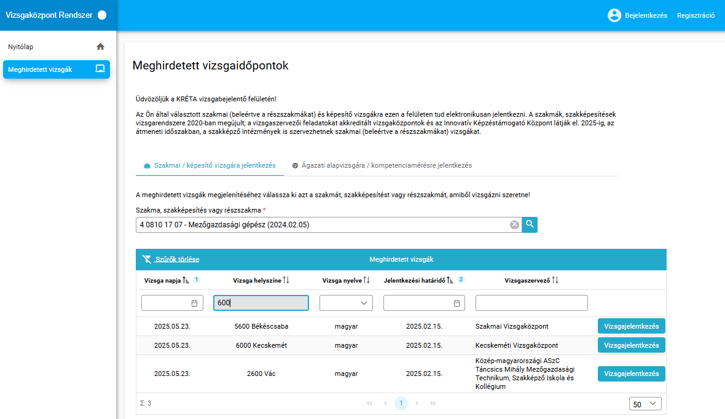Click the magnifier search button for szakma

[530, 225]
